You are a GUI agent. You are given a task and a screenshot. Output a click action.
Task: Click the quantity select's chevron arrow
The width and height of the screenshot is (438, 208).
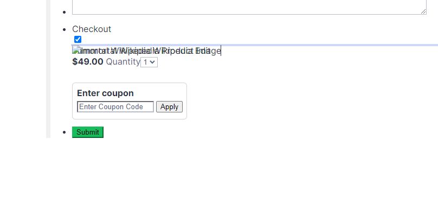152,62
